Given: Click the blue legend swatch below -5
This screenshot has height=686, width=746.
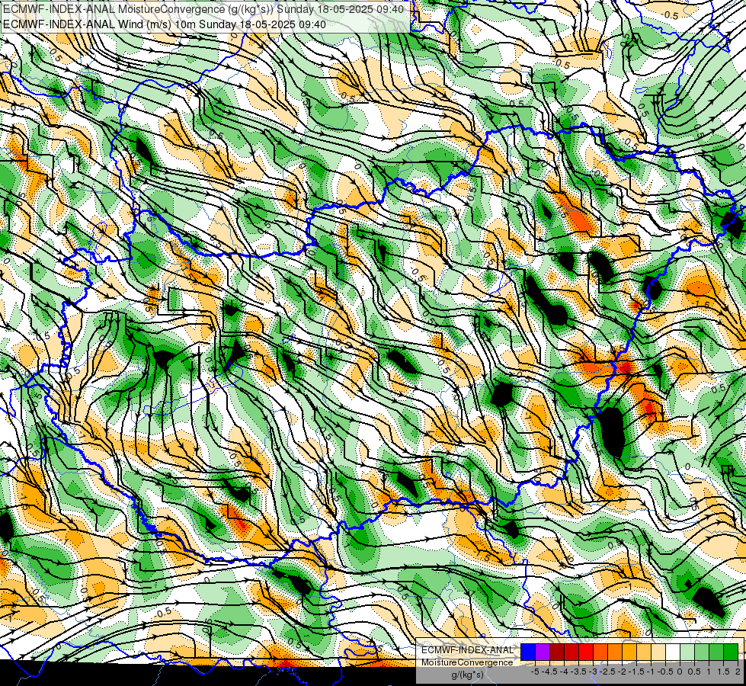Looking at the screenshot, I should [x=528, y=652].
